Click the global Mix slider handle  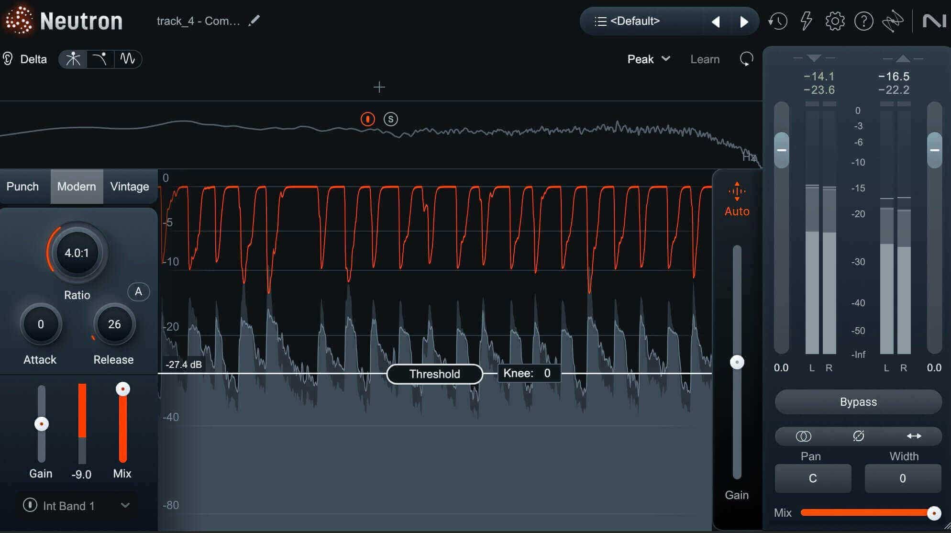933,513
